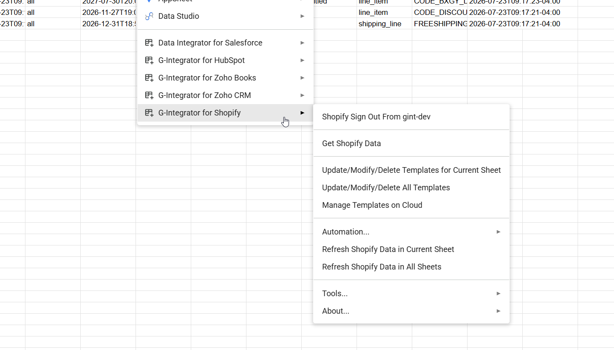This screenshot has width=614, height=350.
Task: Select the cell starting 2026-11-27T19
Action: [x=108, y=12]
